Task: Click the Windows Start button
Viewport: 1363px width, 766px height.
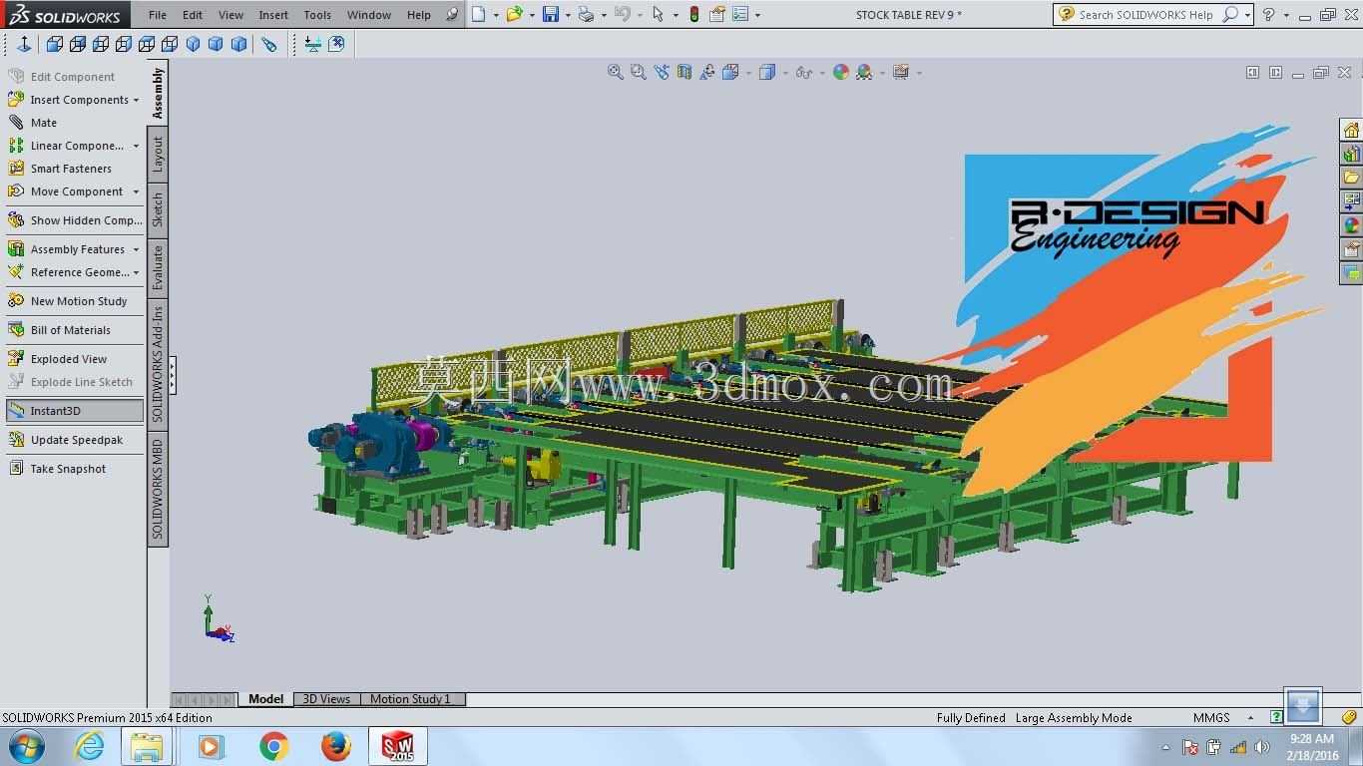Action: coord(27,746)
